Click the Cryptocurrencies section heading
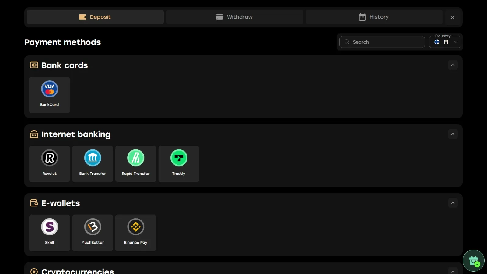Image resolution: width=487 pixels, height=274 pixels. tap(77, 271)
